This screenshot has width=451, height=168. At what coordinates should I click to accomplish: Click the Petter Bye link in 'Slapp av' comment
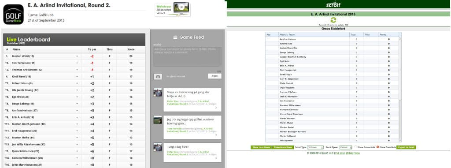tap(172, 101)
